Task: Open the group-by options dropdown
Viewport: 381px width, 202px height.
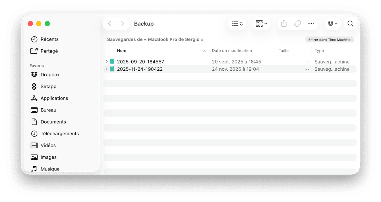Action: tap(261, 24)
